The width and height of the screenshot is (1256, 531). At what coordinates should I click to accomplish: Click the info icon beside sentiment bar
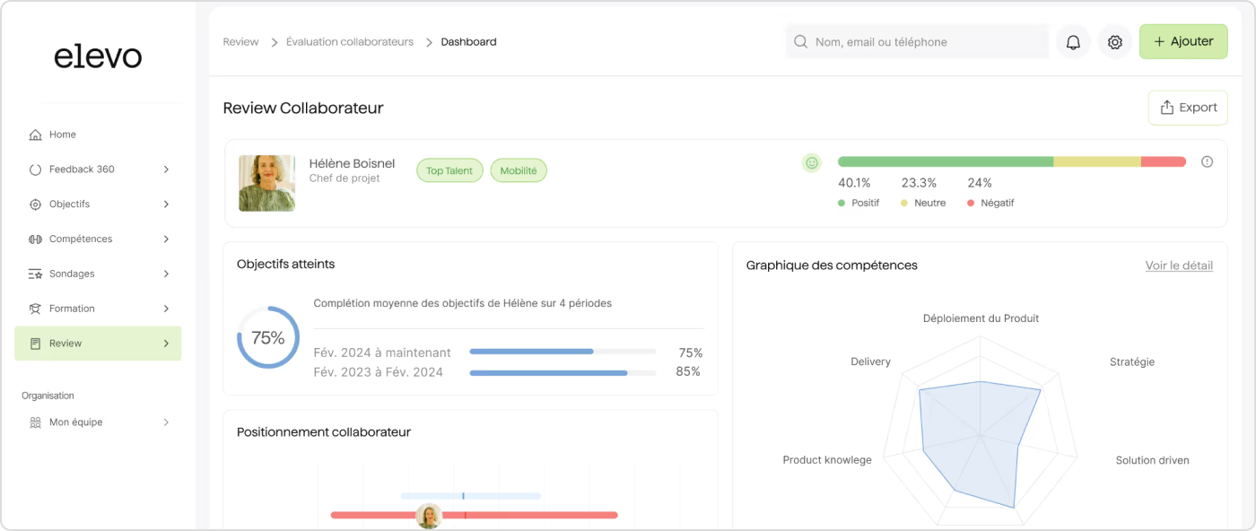[x=1207, y=161]
